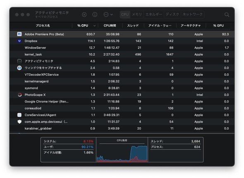
Task: Sort by % GPU column header
Action: 218,26
